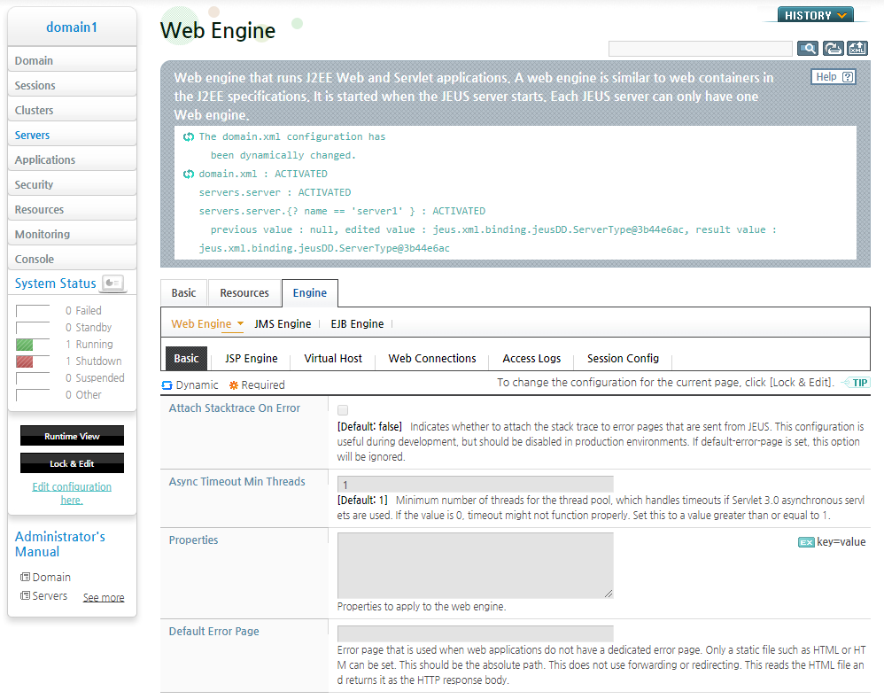Open Console in the left menu
884x699 pixels.
pos(72,259)
